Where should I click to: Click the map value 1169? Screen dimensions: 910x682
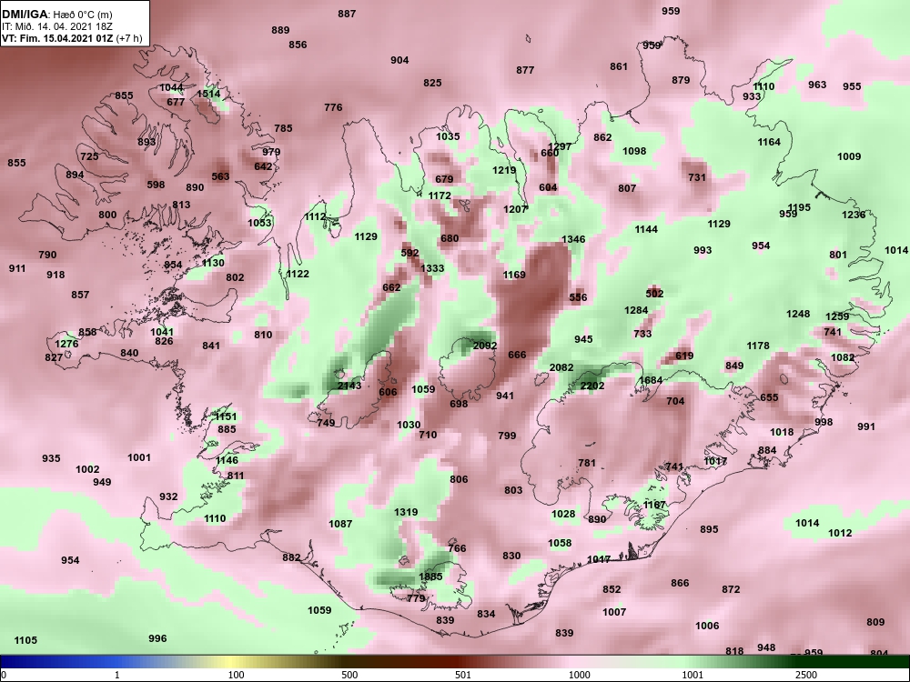513,275
